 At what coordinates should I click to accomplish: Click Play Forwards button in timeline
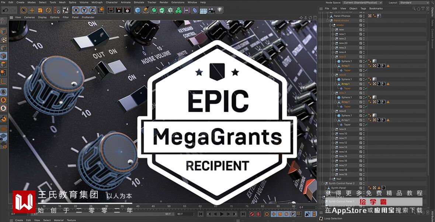click(222, 214)
